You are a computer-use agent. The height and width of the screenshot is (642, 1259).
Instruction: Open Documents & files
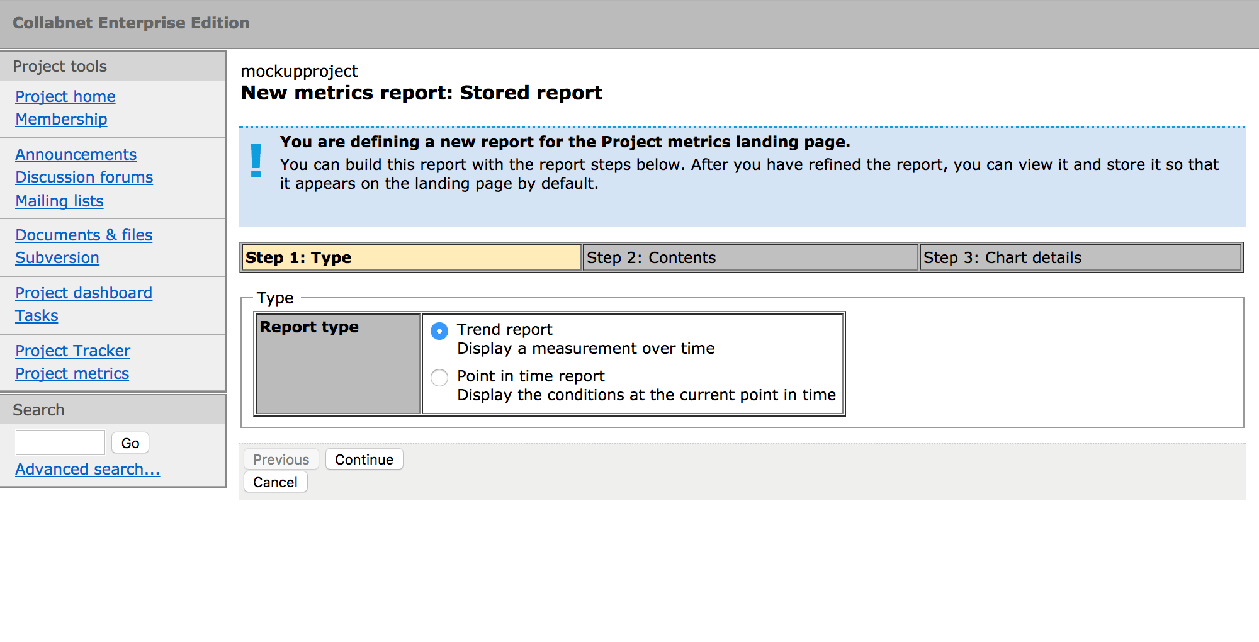84,235
